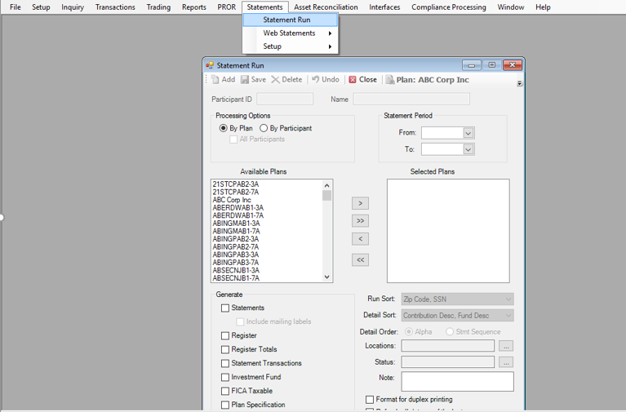Click the red Close toolbar icon
This screenshot has width=626, height=412.
(353, 80)
